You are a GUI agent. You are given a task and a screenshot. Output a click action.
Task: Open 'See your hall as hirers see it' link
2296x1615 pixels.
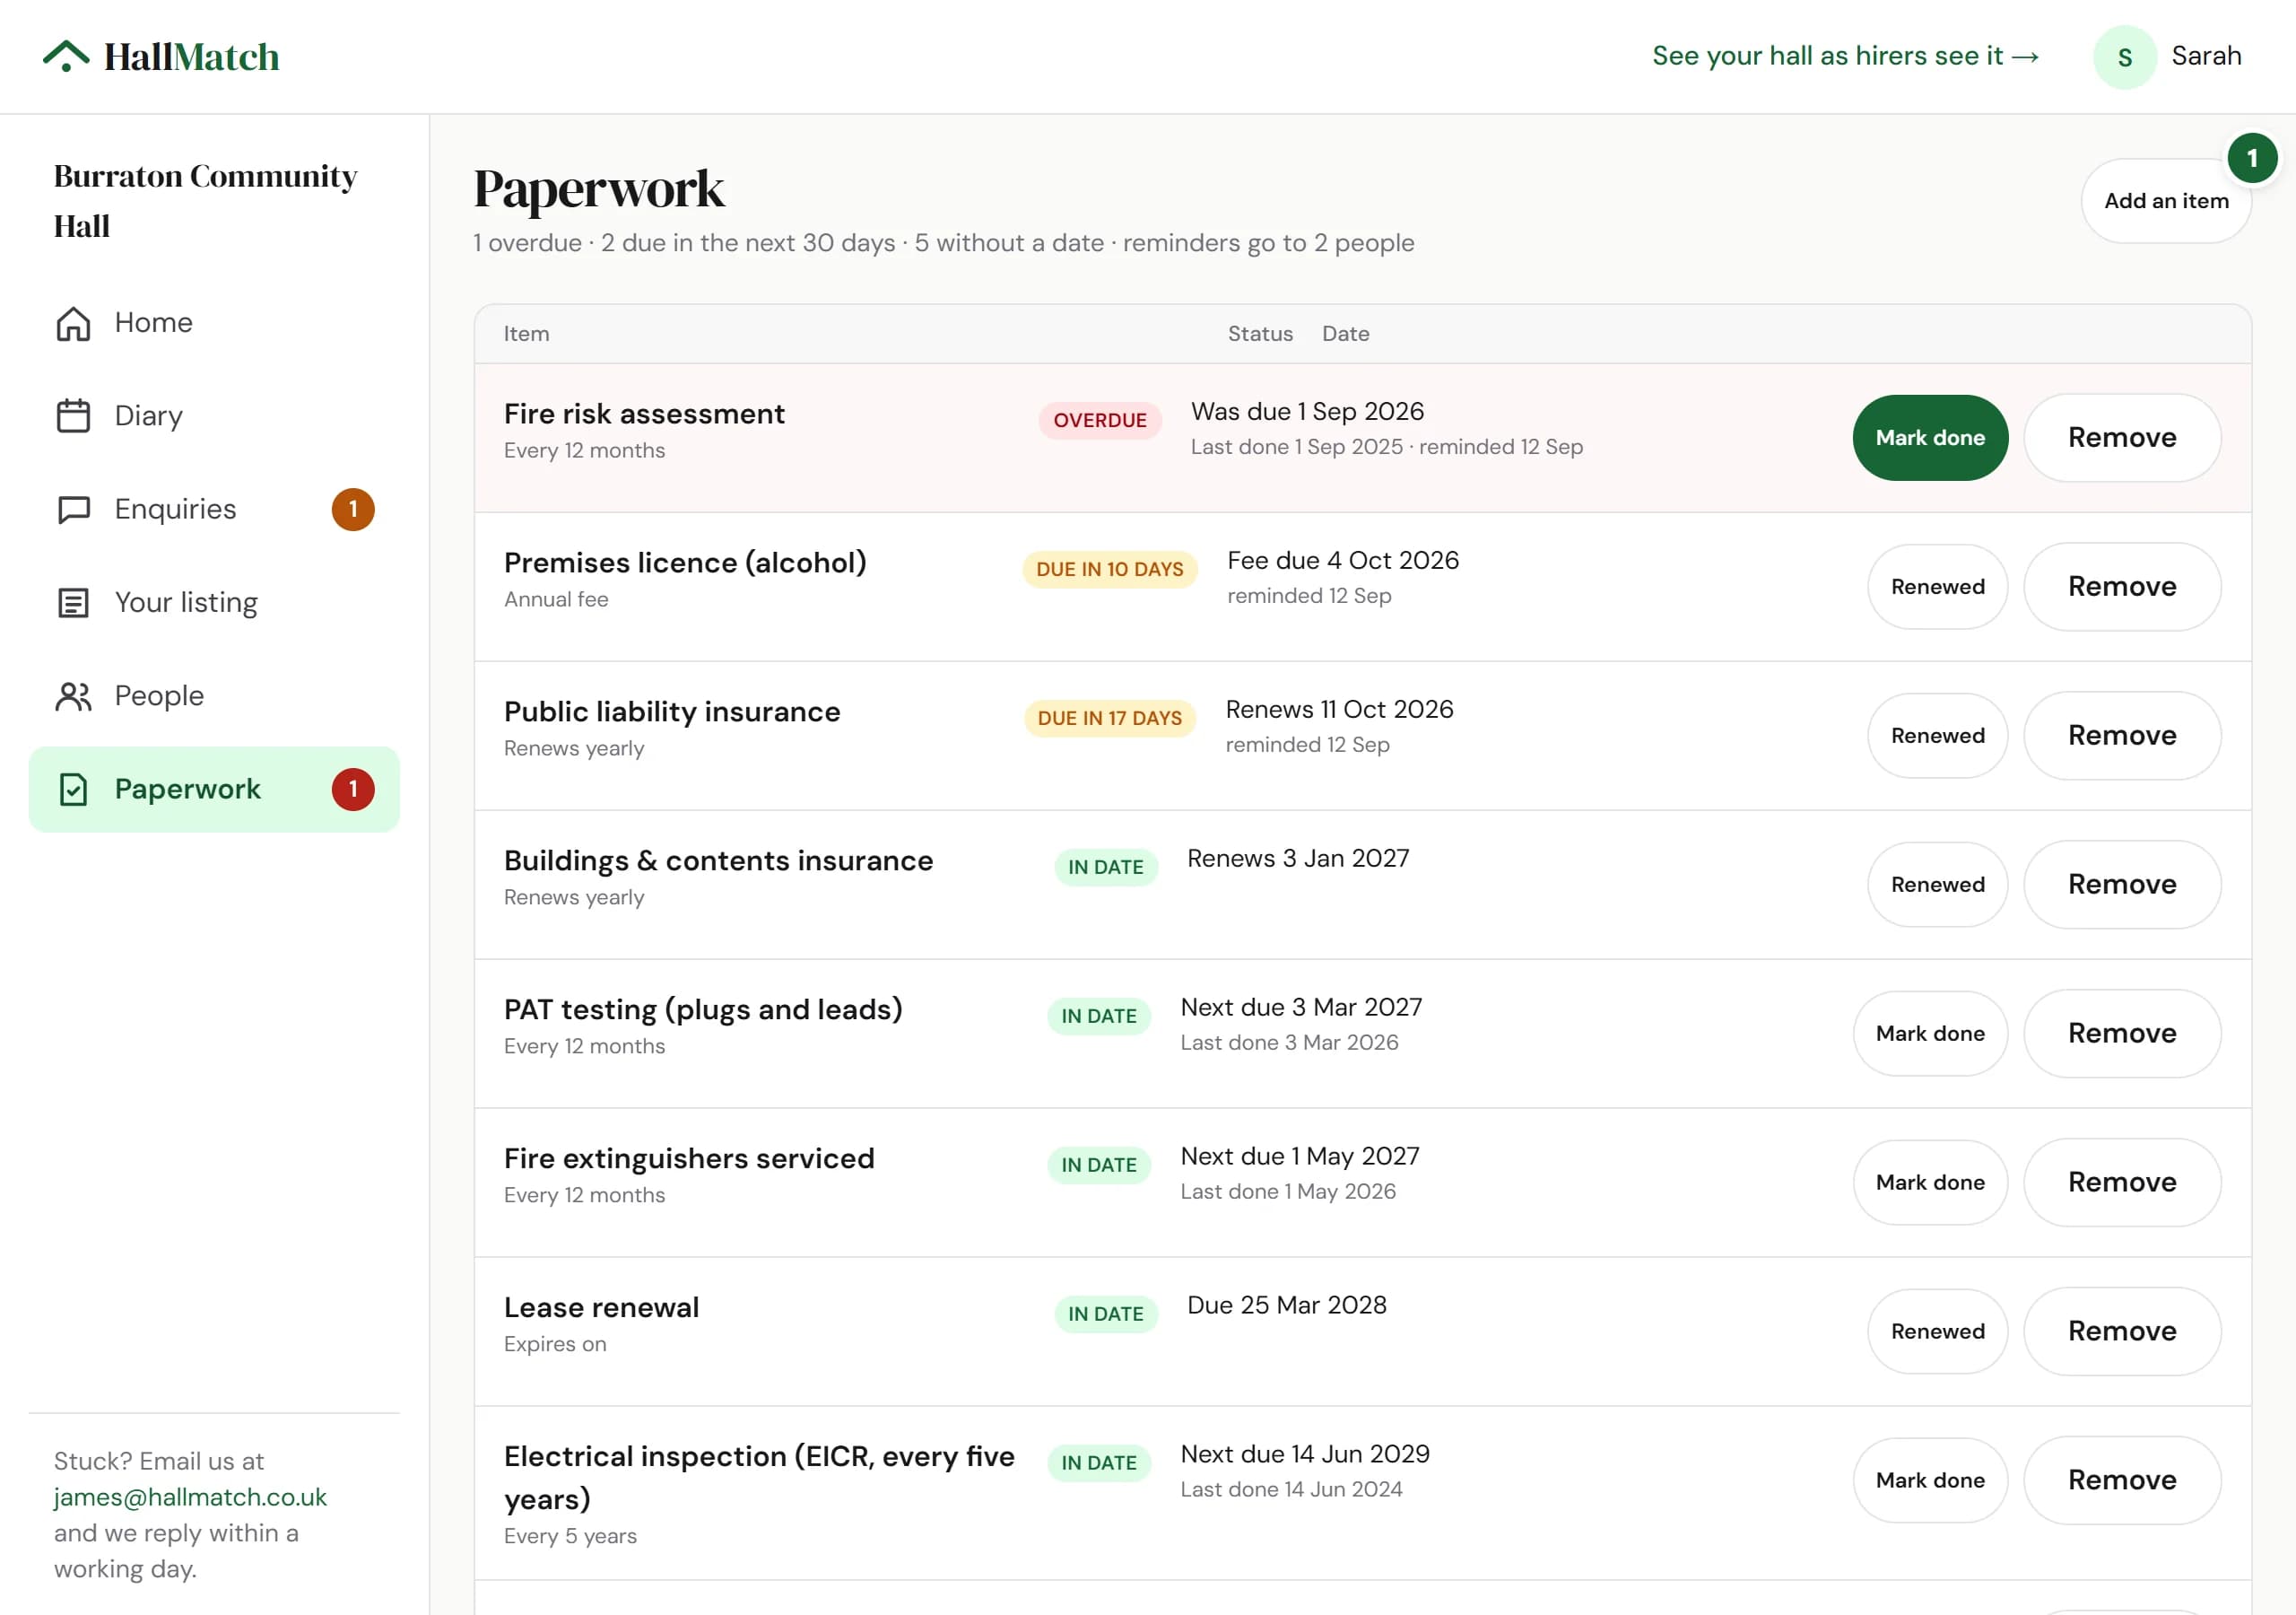pos(1845,56)
